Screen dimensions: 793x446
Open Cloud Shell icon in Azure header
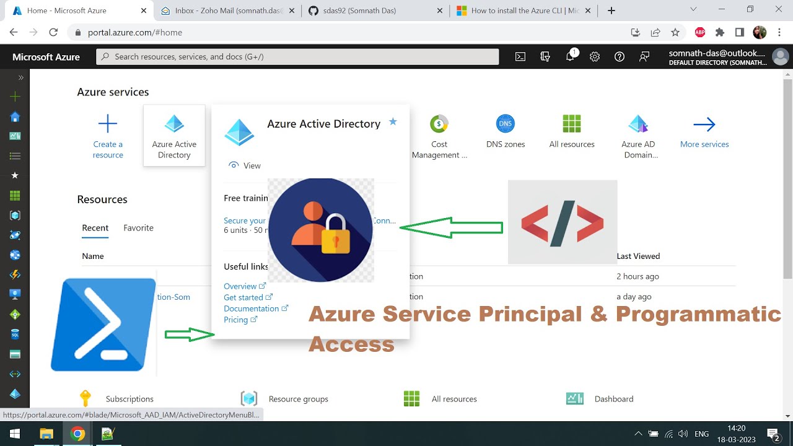(x=520, y=56)
